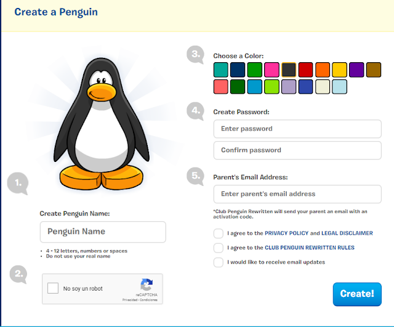This screenshot has width=394, height=327.
Task: Choose the lime green color swatch
Action: (x=271, y=87)
